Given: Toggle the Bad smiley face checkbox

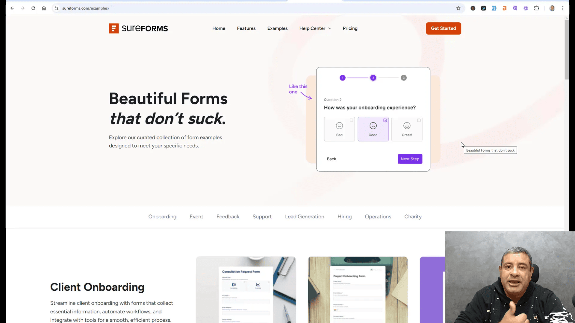Looking at the screenshot, I should coord(352,120).
